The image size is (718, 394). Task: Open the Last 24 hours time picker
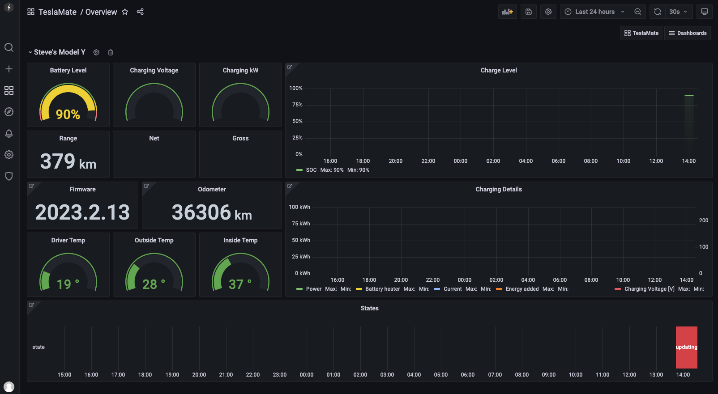(x=595, y=12)
